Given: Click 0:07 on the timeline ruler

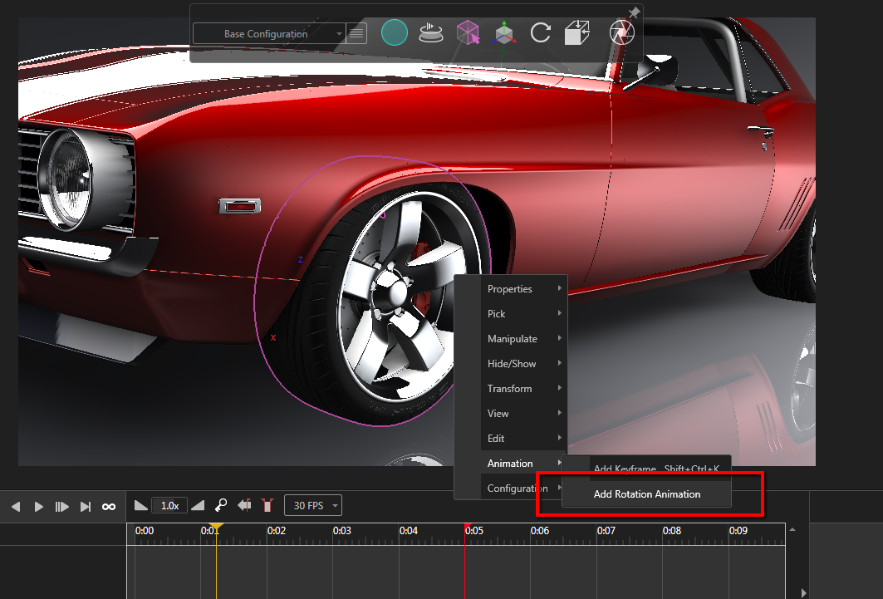Looking at the screenshot, I should tap(606, 530).
